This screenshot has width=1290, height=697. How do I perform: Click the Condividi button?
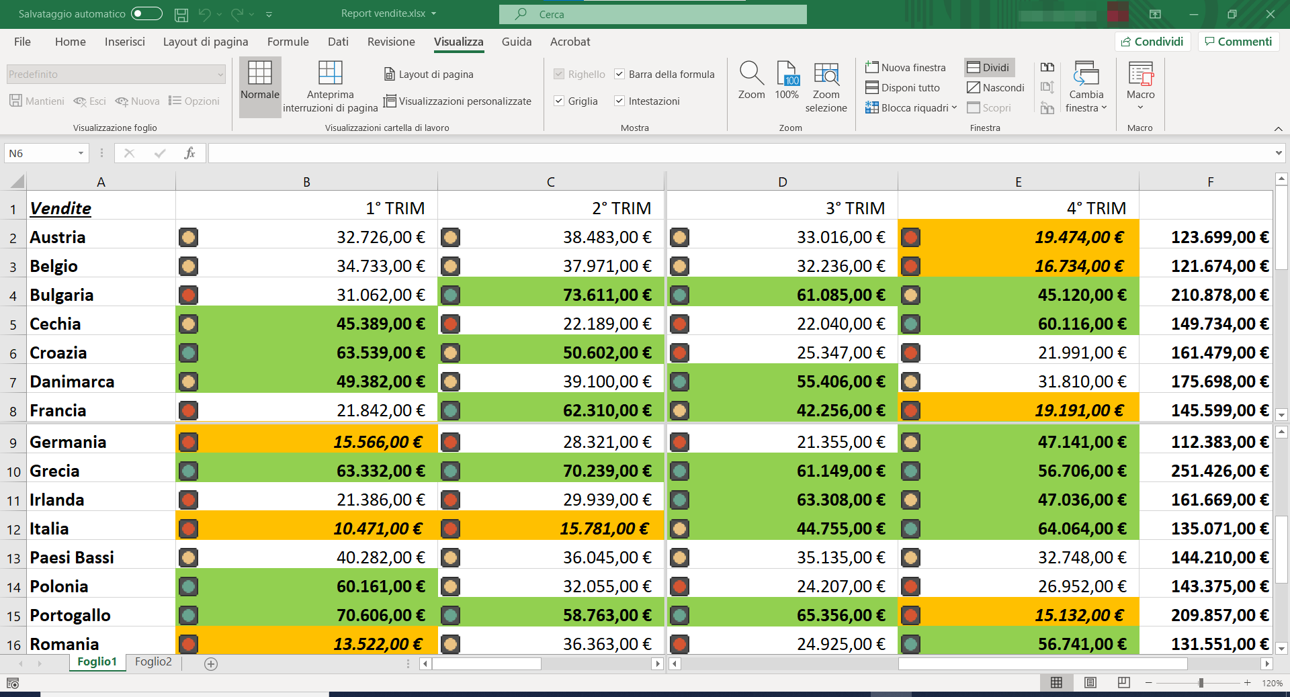1152,42
